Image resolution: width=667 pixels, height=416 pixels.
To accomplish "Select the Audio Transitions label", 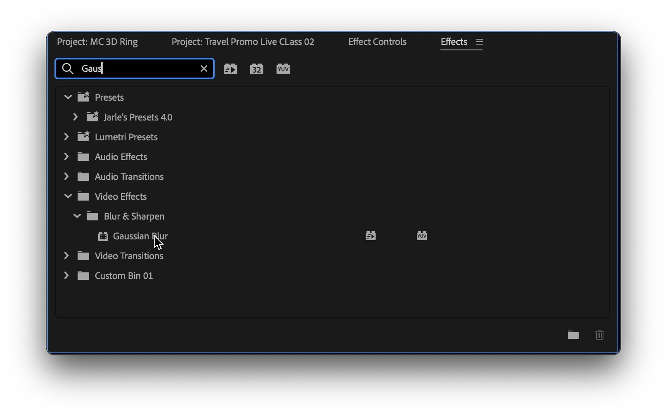I will [x=129, y=177].
